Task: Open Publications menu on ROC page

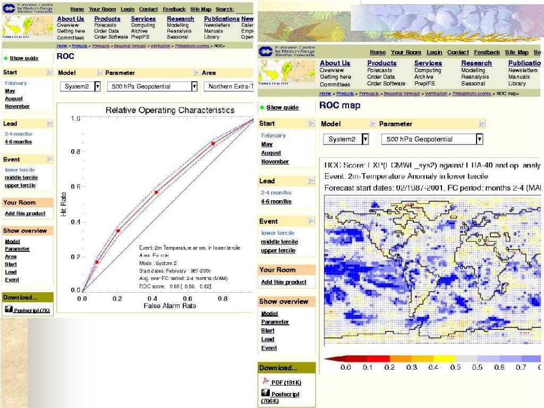Action: point(222,19)
